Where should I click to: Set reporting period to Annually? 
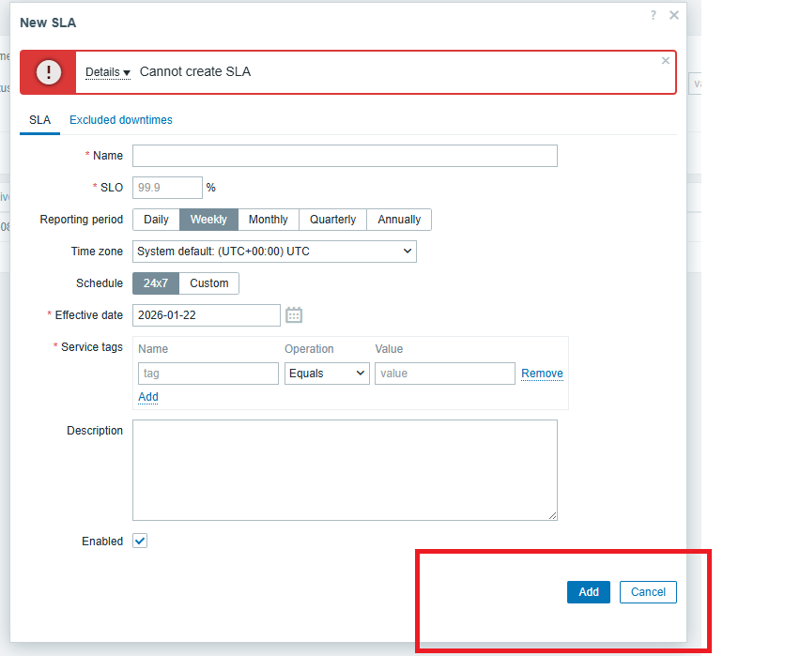click(x=399, y=220)
